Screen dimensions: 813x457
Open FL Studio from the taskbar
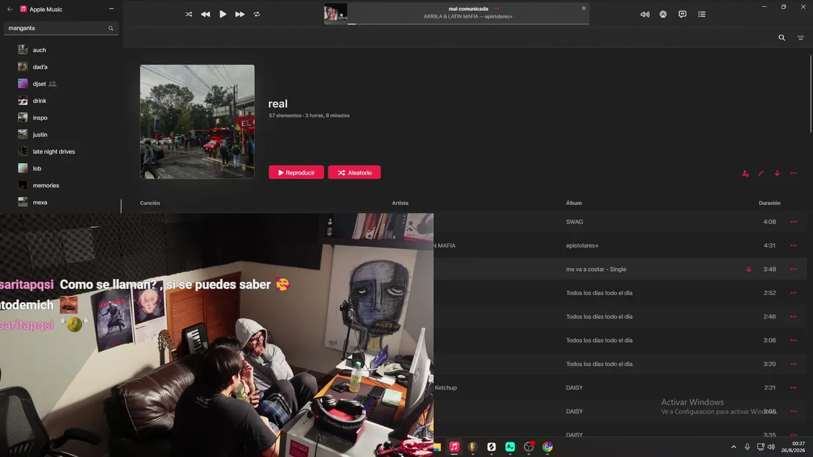point(473,447)
